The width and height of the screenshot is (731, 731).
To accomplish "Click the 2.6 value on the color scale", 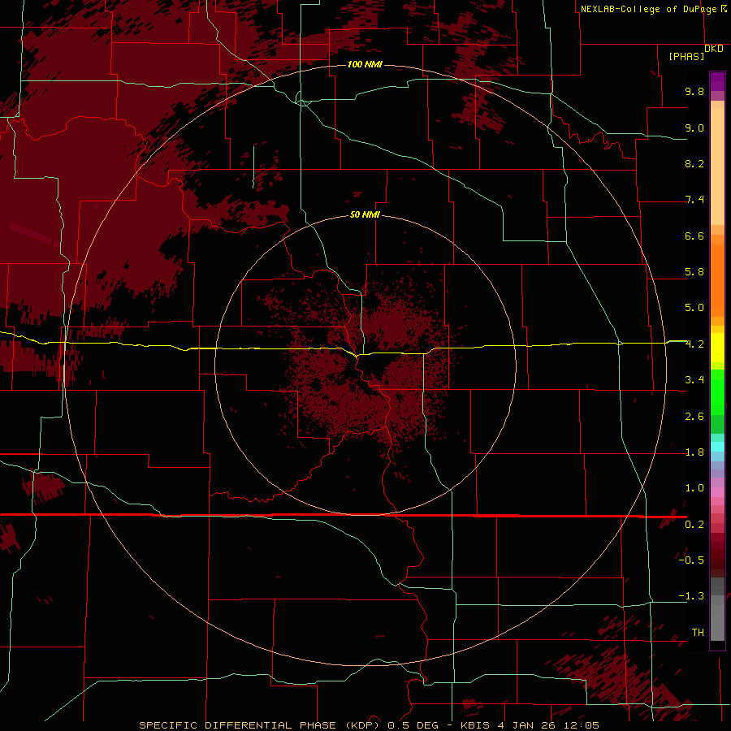I will [x=694, y=417].
